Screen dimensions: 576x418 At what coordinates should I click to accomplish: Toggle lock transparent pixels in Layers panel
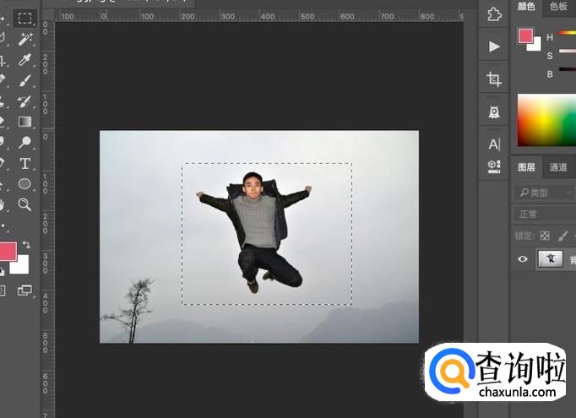point(545,236)
